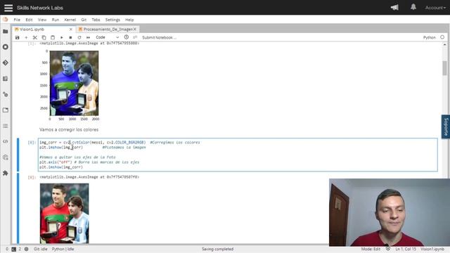The image size is (450, 253).
Task: Open the Git sidebar panel
Action: (6, 63)
